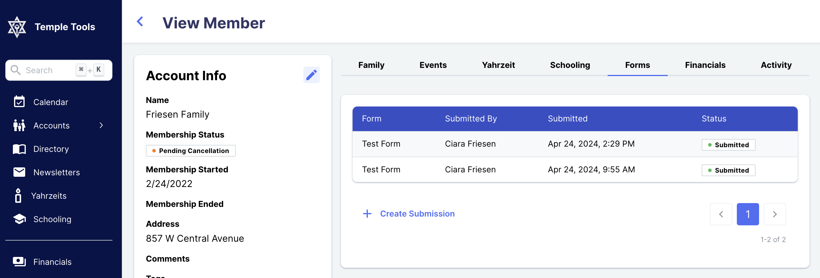Click the Create Submission link
The width and height of the screenshot is (820, 278).
coord(418,214)
